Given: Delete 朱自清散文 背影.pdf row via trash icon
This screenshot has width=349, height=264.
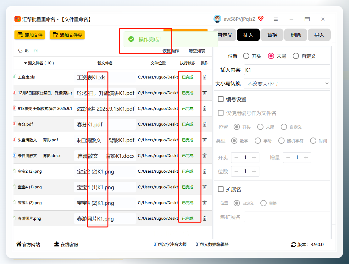Looking at the screenshot, I should [x=205, y=140].
